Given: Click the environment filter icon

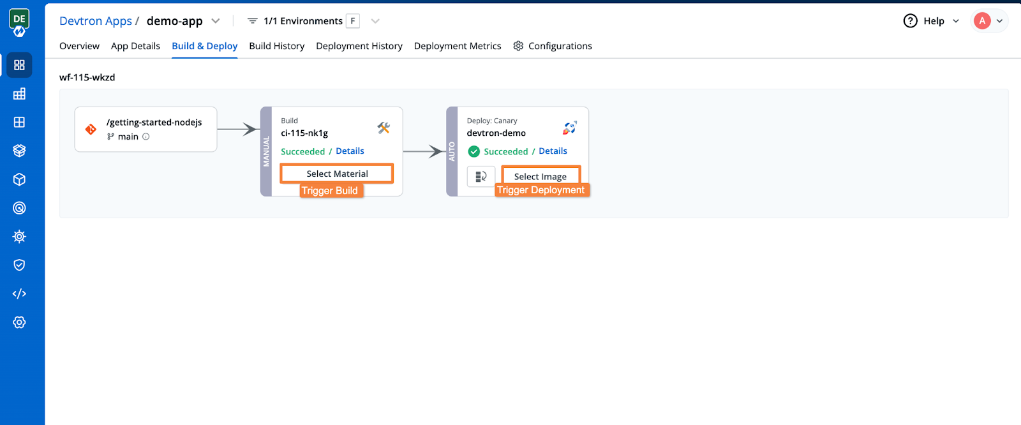Looking at the screenshot, I should (x=252, y=21).
